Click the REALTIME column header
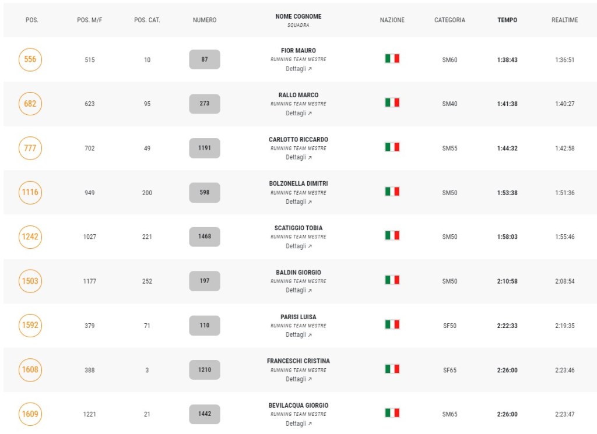This screenshot has height=434, width=597. coord(564,20)
